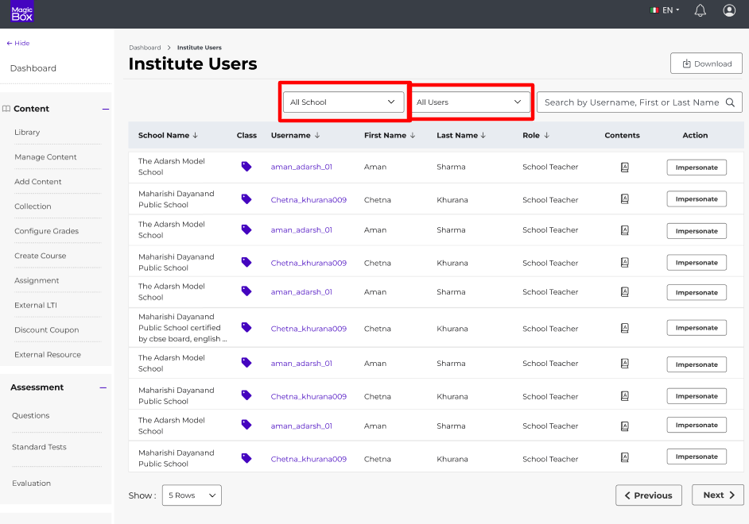The width and height of the screenshot is (749, 524).
Task: Sort by Username using its arrow
Action: (x=317, y=136)
